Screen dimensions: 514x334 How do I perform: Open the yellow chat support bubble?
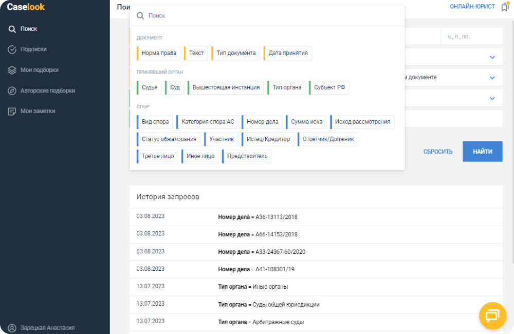click(x=492, y=316)
